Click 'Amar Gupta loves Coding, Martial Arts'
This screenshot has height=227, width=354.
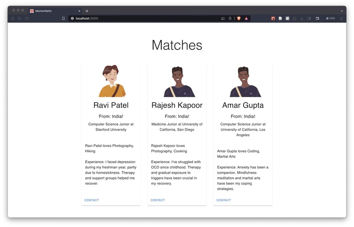(x=238, y=154)
